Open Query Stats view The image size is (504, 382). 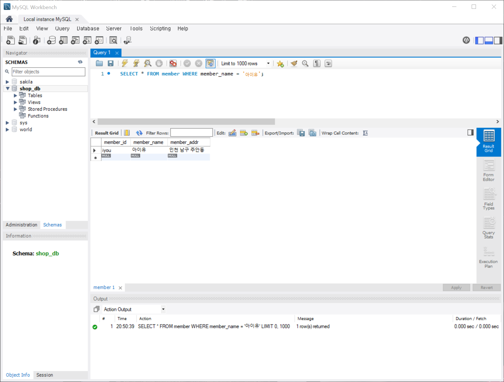pos(489,228)
